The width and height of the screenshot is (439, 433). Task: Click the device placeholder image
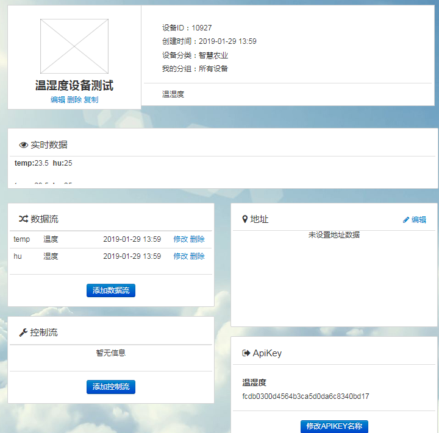[74, 46]
